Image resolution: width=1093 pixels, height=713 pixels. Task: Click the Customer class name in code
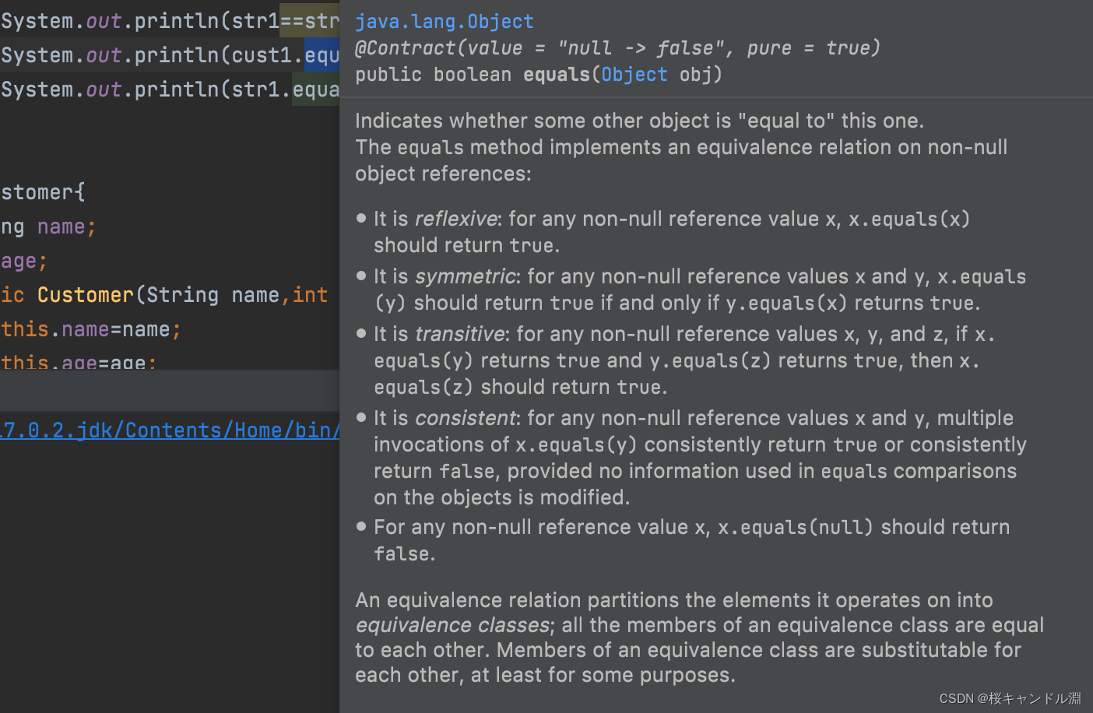coord(85,294)
